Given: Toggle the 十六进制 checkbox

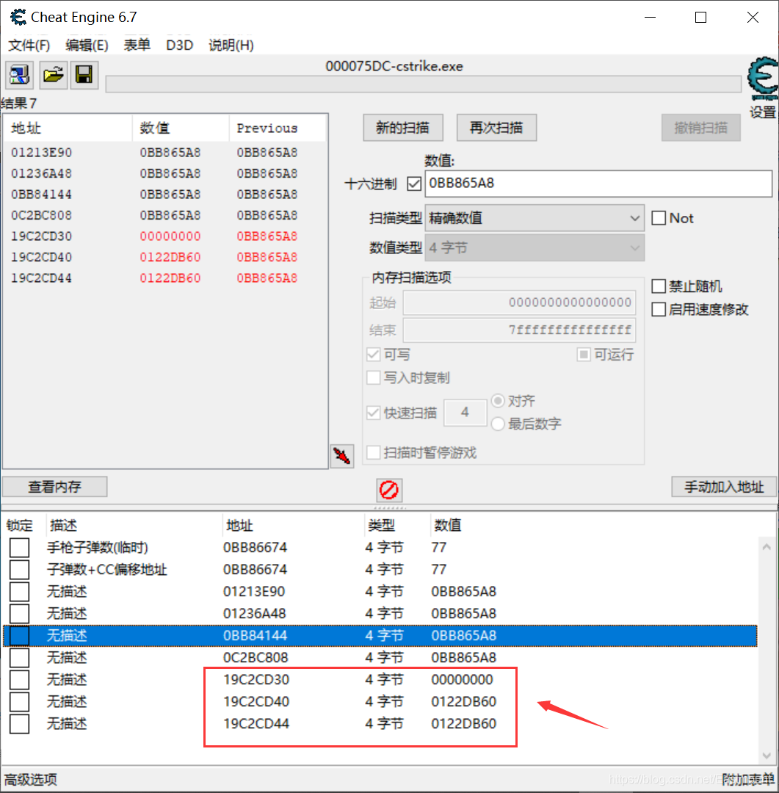Looking at the screenshot, I should [x=414, y=184].
